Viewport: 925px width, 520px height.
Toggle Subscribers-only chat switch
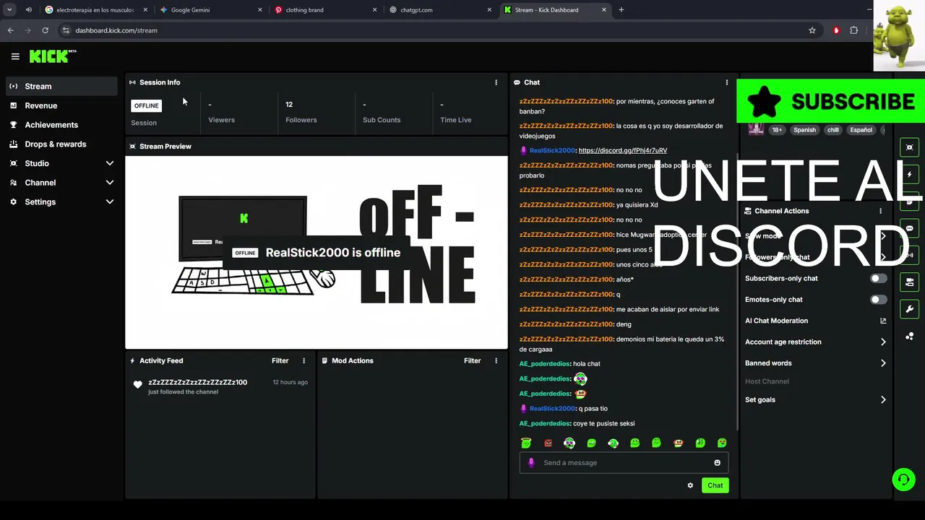878,278
